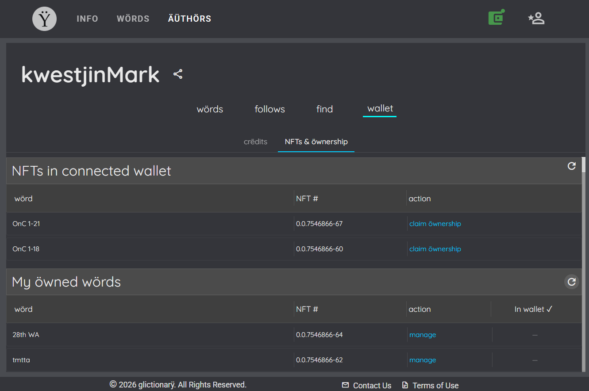Switch to the find tab

tap(325, 109)
